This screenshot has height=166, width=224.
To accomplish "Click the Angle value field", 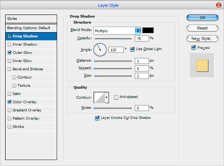I will [x=116, y=50].
